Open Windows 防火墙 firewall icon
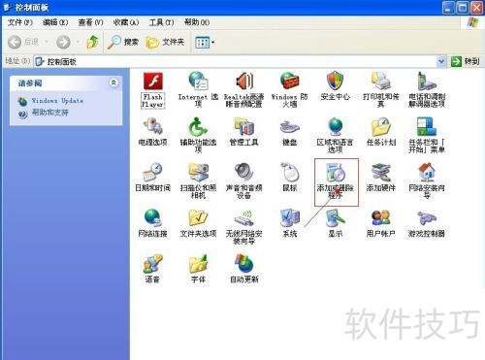Screen dimensions: 485x360 (x=290, y=89)
